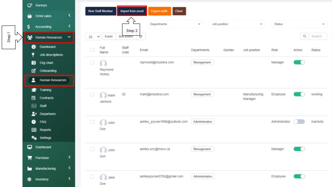Open the Job position filter dropdown
Screen dimensions: 332x187
pos(237,24)
